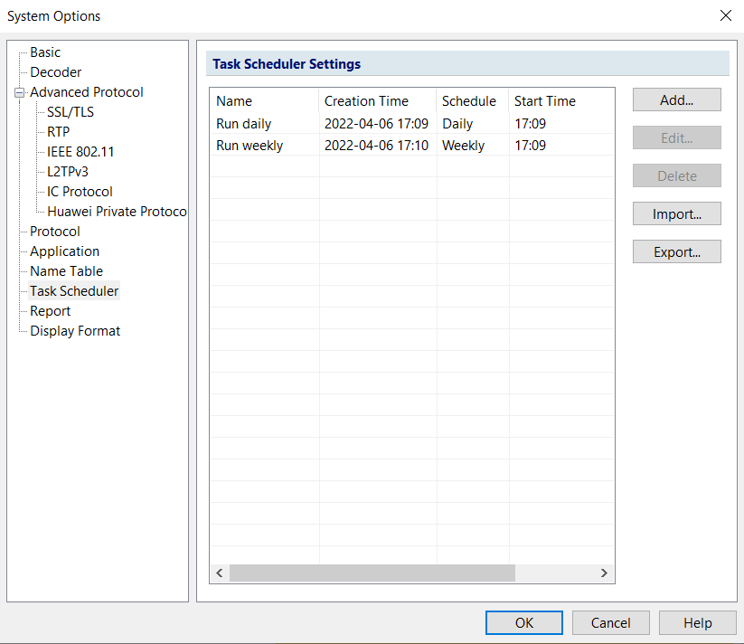Click the task list scroll-left arrow
Image resolution: width=744 pixels, height=644 pixels.
pyautogui.click(x=219, y=573)
